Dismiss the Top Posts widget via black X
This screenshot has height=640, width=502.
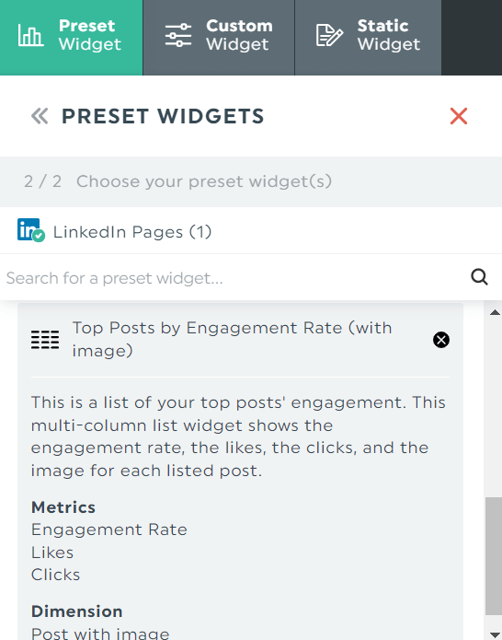[x=441, y=340]
